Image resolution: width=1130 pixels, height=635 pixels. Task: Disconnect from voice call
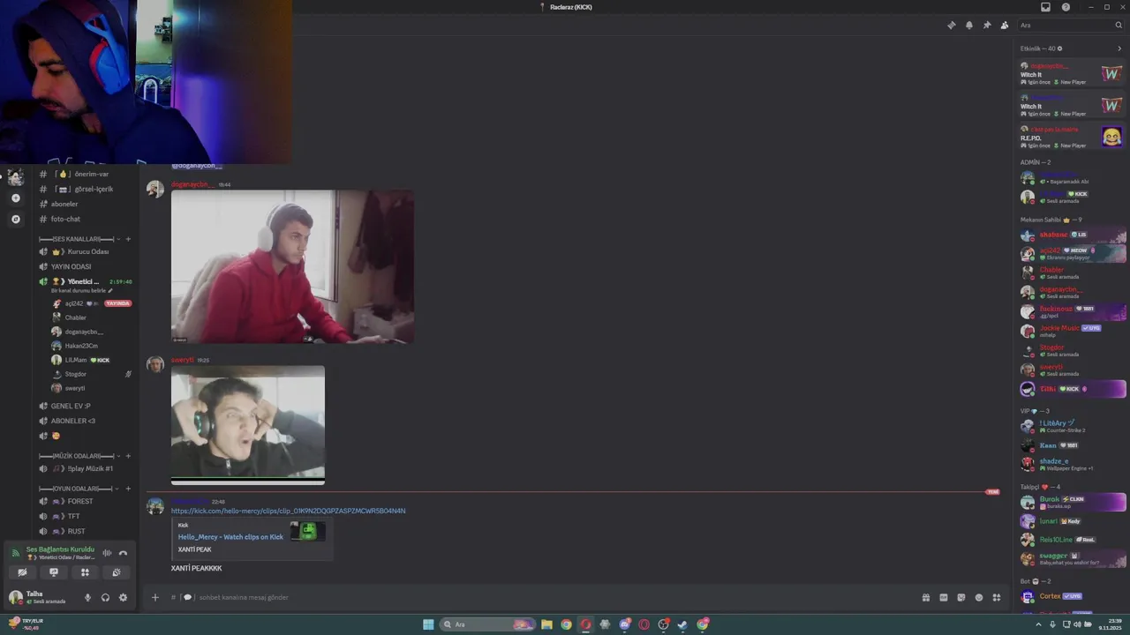(x=124, y=553)
